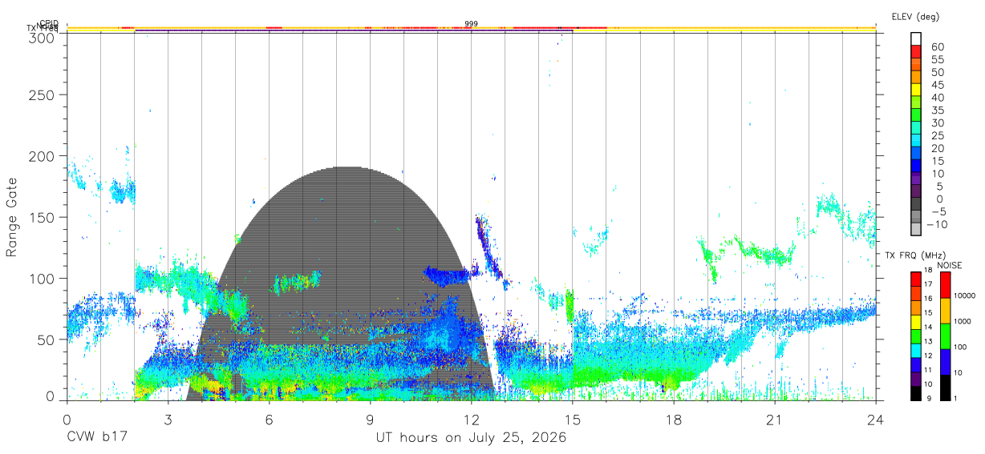Image resolution: width=985 pixels, height=454 pixels.
Task: Click the 'NOISE' legend title
Action: pos(949,265)
